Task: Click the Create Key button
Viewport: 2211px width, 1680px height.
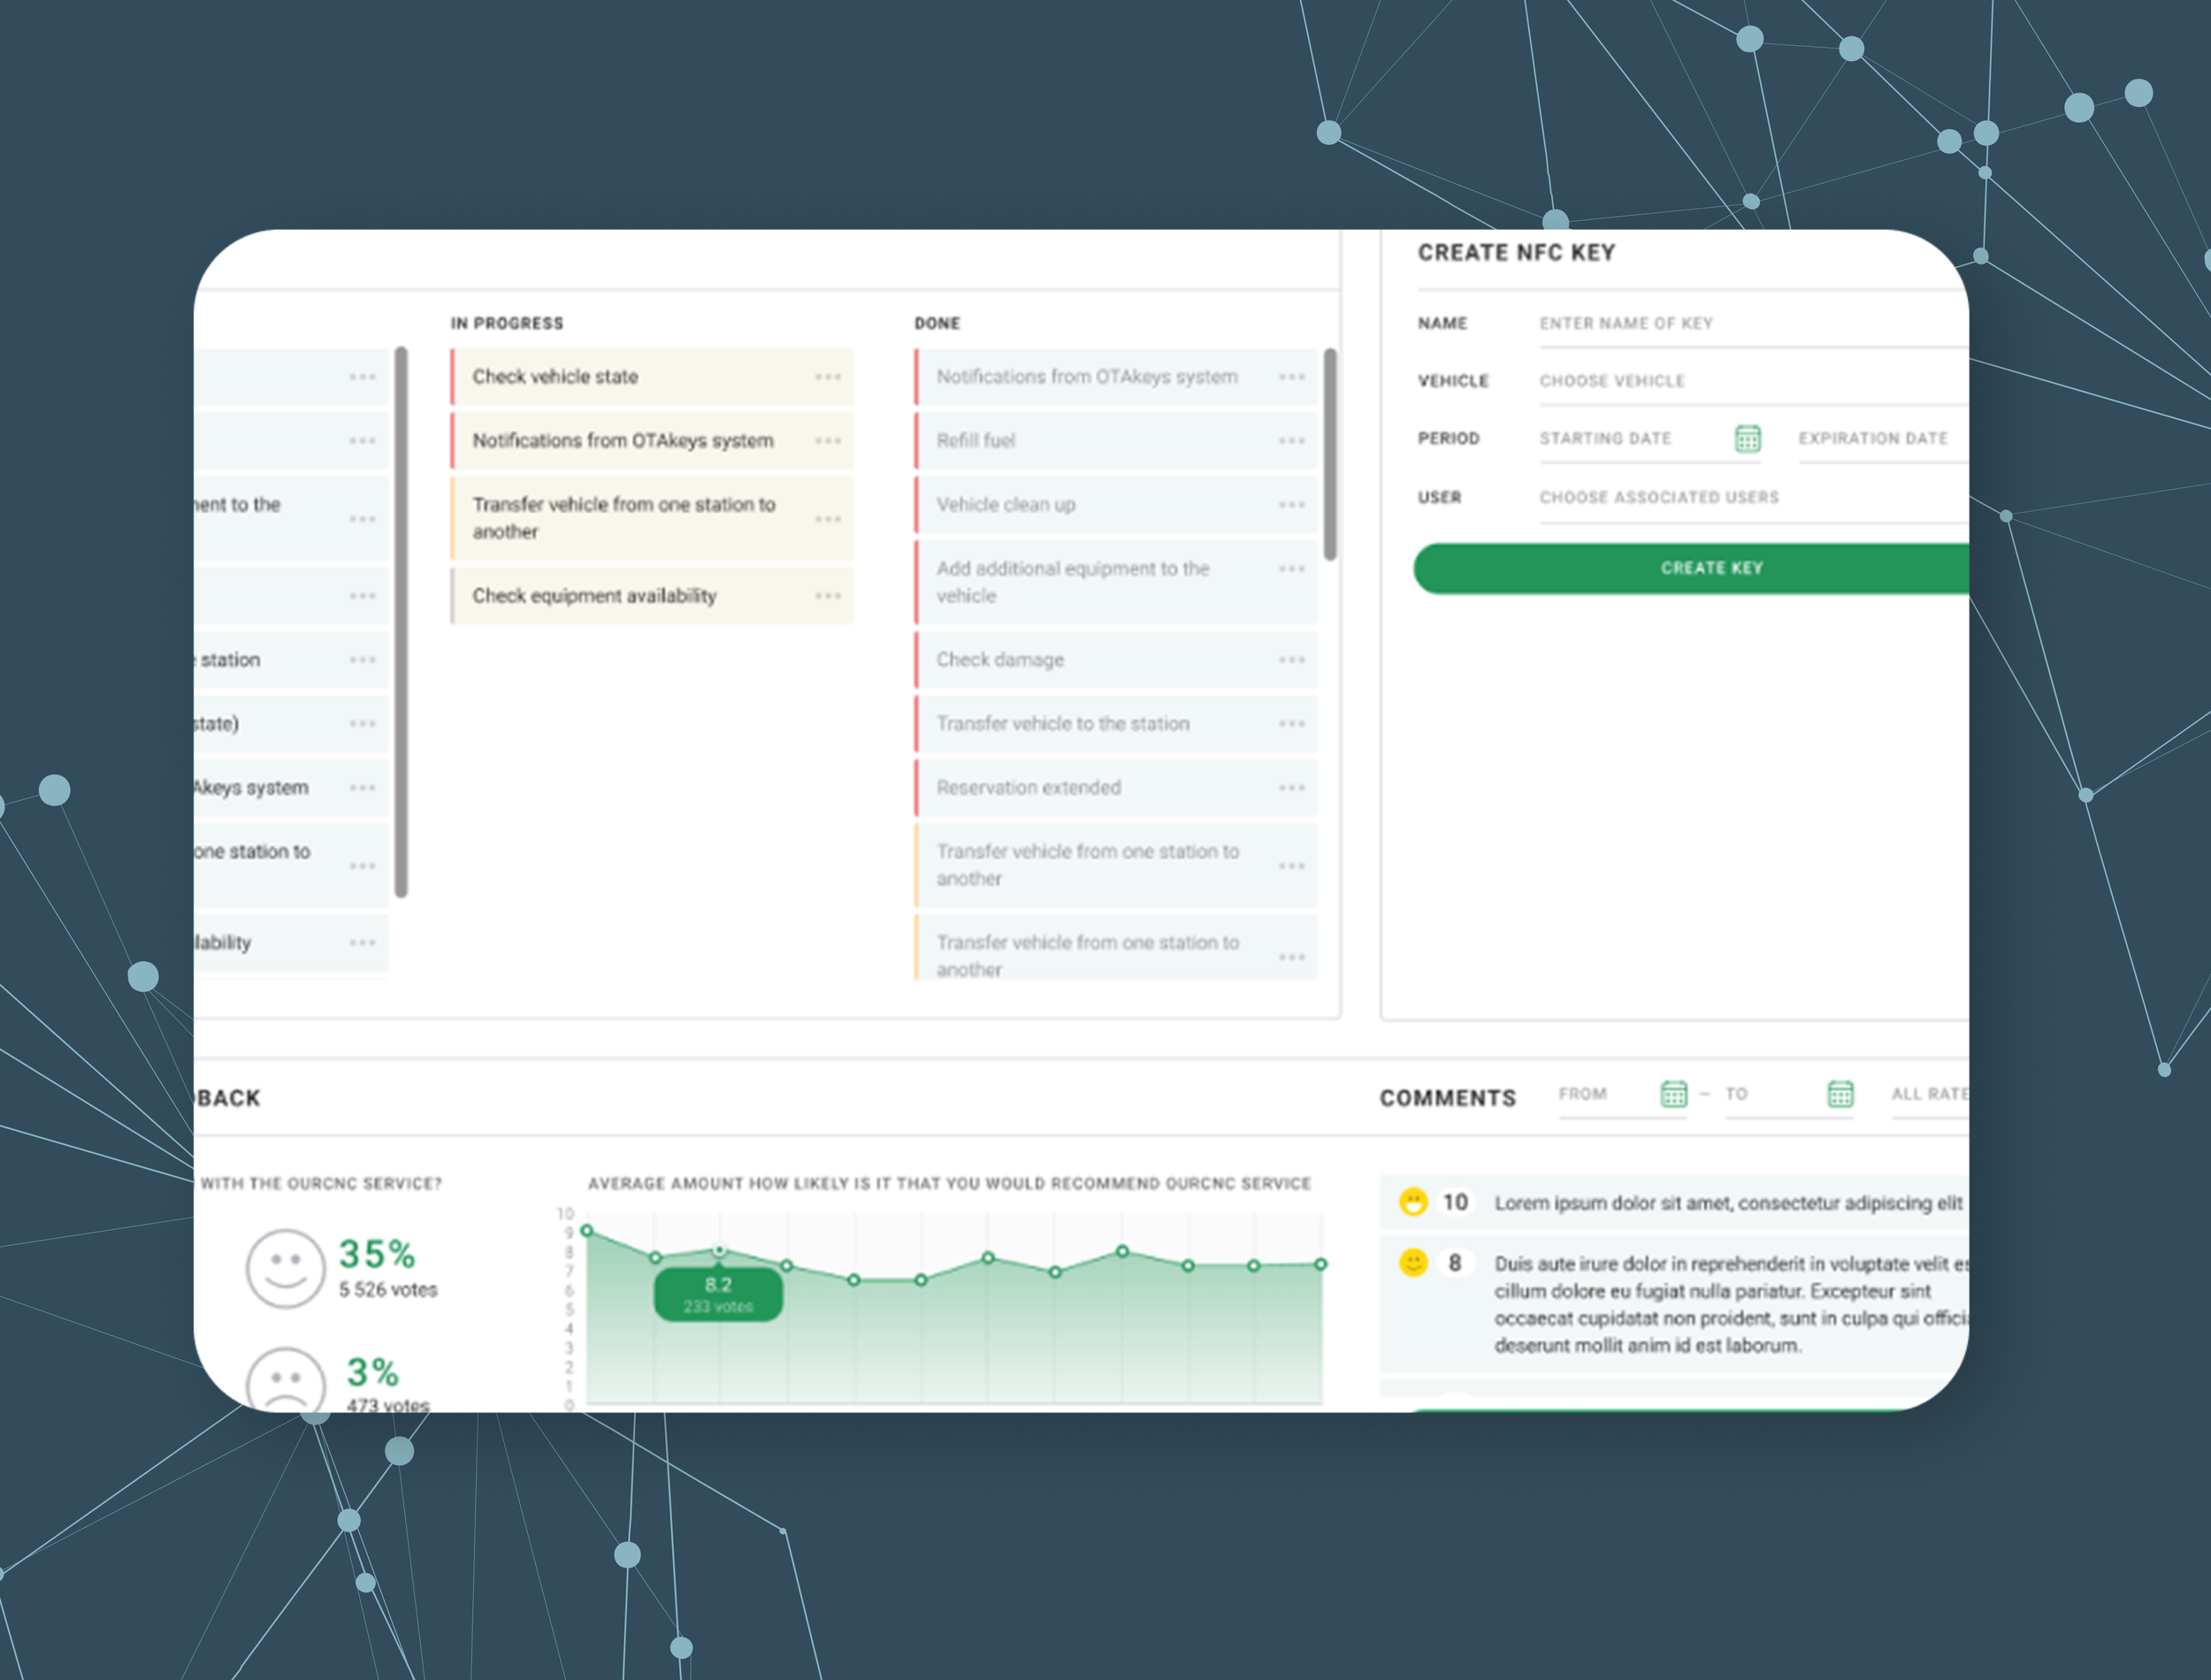Action: [x=1691, y=568]
